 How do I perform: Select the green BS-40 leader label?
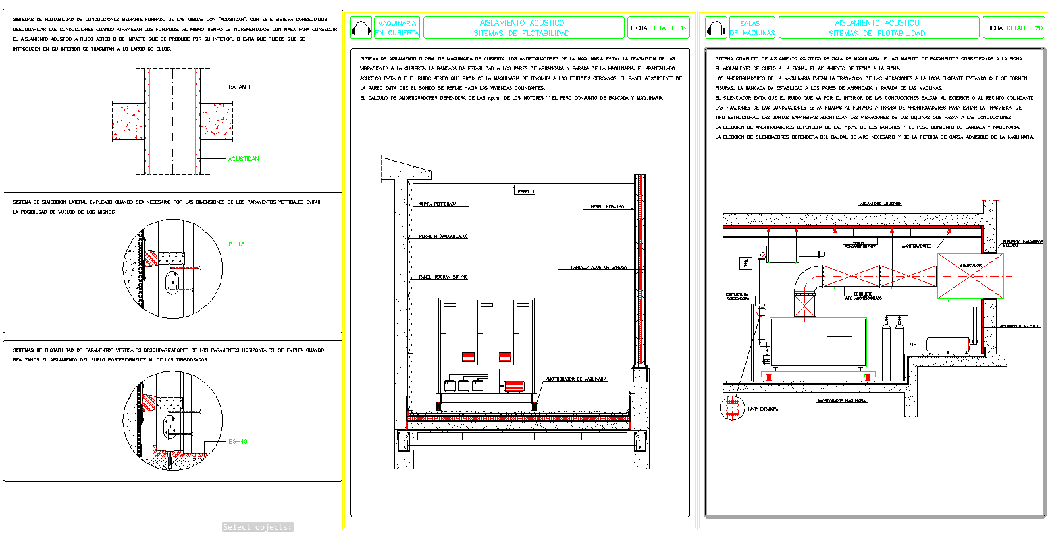pyautogui.click(x=238, y=442)
